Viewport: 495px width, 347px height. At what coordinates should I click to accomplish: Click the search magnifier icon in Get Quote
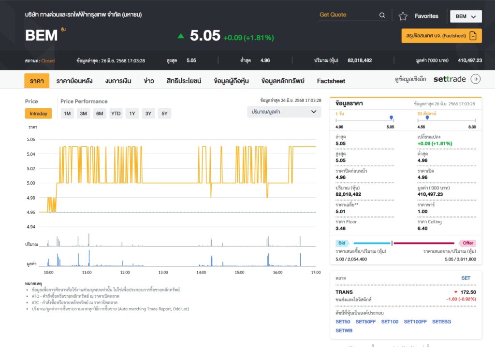point(382,15)
